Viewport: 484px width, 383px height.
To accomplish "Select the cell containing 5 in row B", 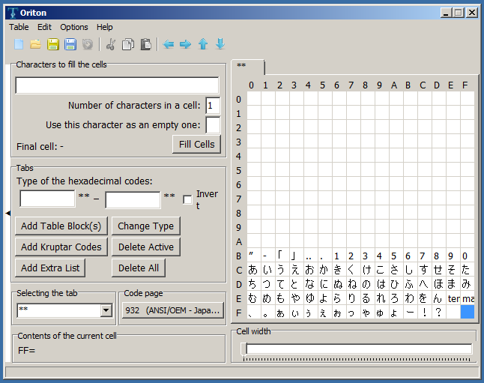I will pos(396,256).
